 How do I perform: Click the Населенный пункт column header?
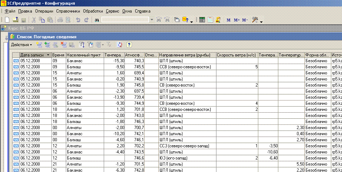pyautogui.click(x=84, y=55)
